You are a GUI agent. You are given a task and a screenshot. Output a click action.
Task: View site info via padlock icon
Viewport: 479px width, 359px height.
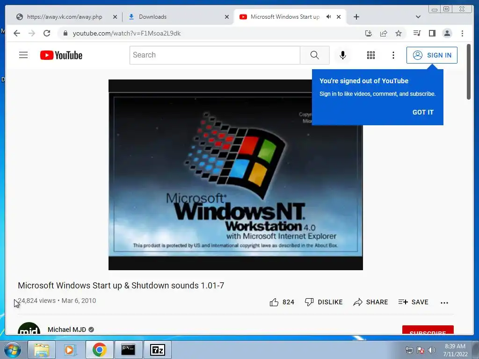pos(65,33)
